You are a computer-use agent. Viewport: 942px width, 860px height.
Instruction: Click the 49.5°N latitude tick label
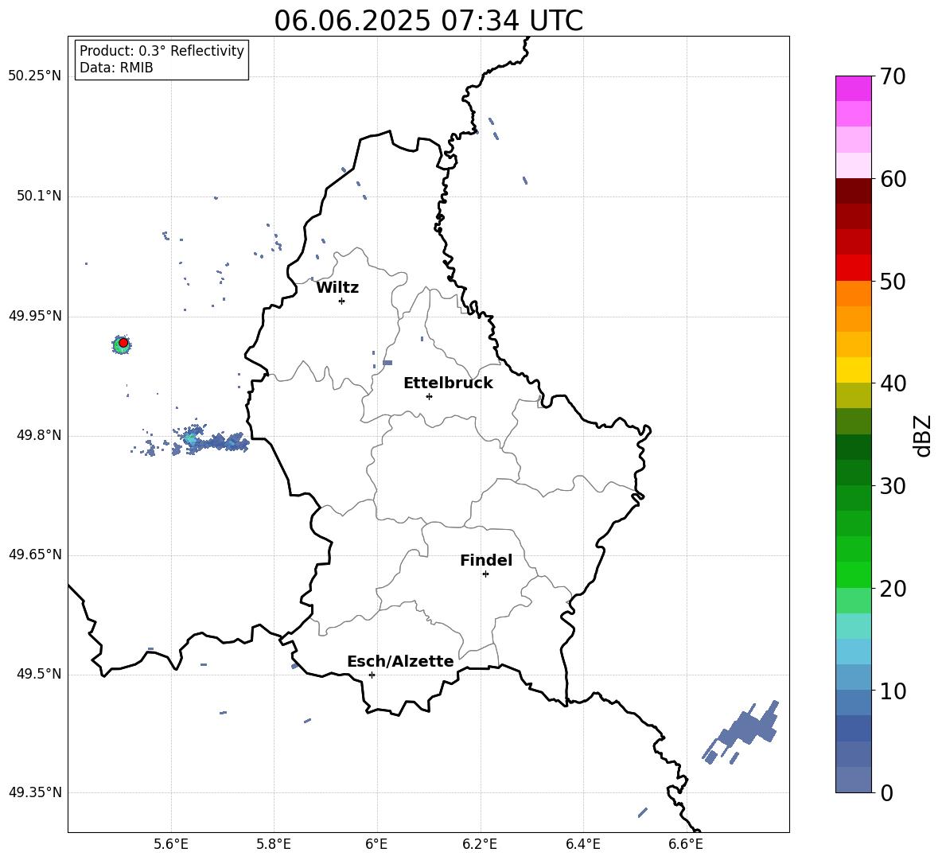click(39, 674)
